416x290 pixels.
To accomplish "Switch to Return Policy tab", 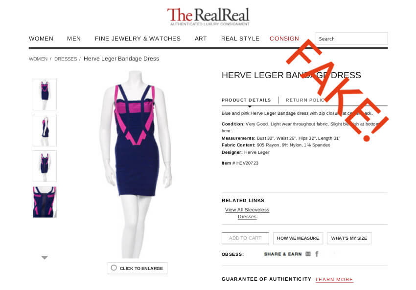I will 306,100.
